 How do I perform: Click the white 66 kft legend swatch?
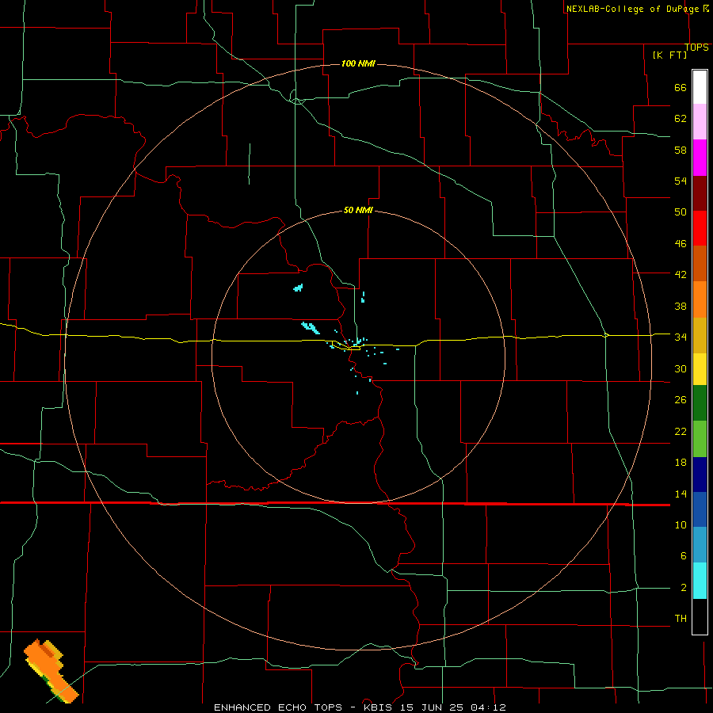click(x=700, y=87)
